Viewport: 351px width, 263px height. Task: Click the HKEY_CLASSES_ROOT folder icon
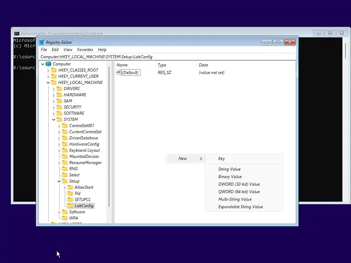[x=54, y=70]
